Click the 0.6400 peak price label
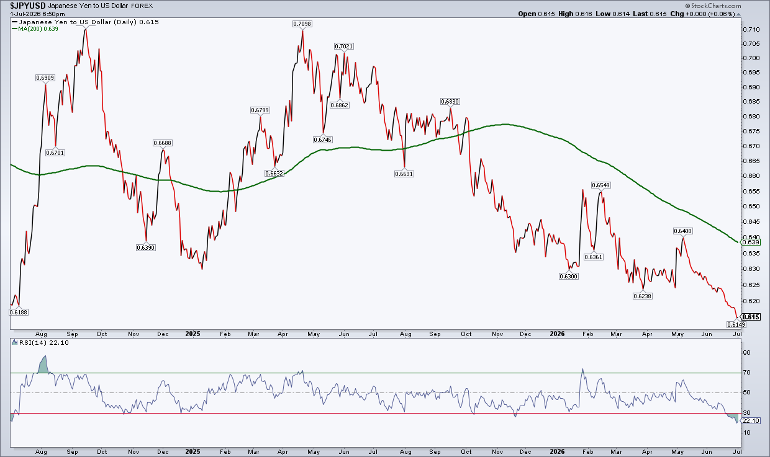 (x=682, y=231)
